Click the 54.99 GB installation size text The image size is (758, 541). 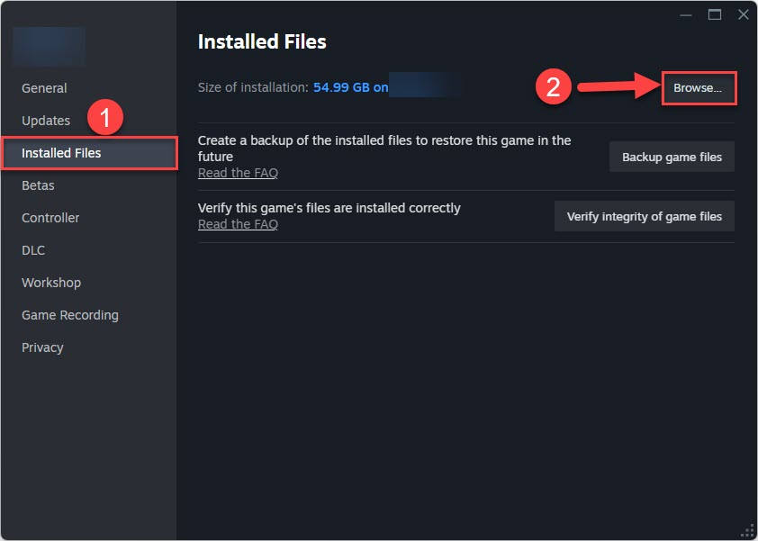[x=341, y=87]
